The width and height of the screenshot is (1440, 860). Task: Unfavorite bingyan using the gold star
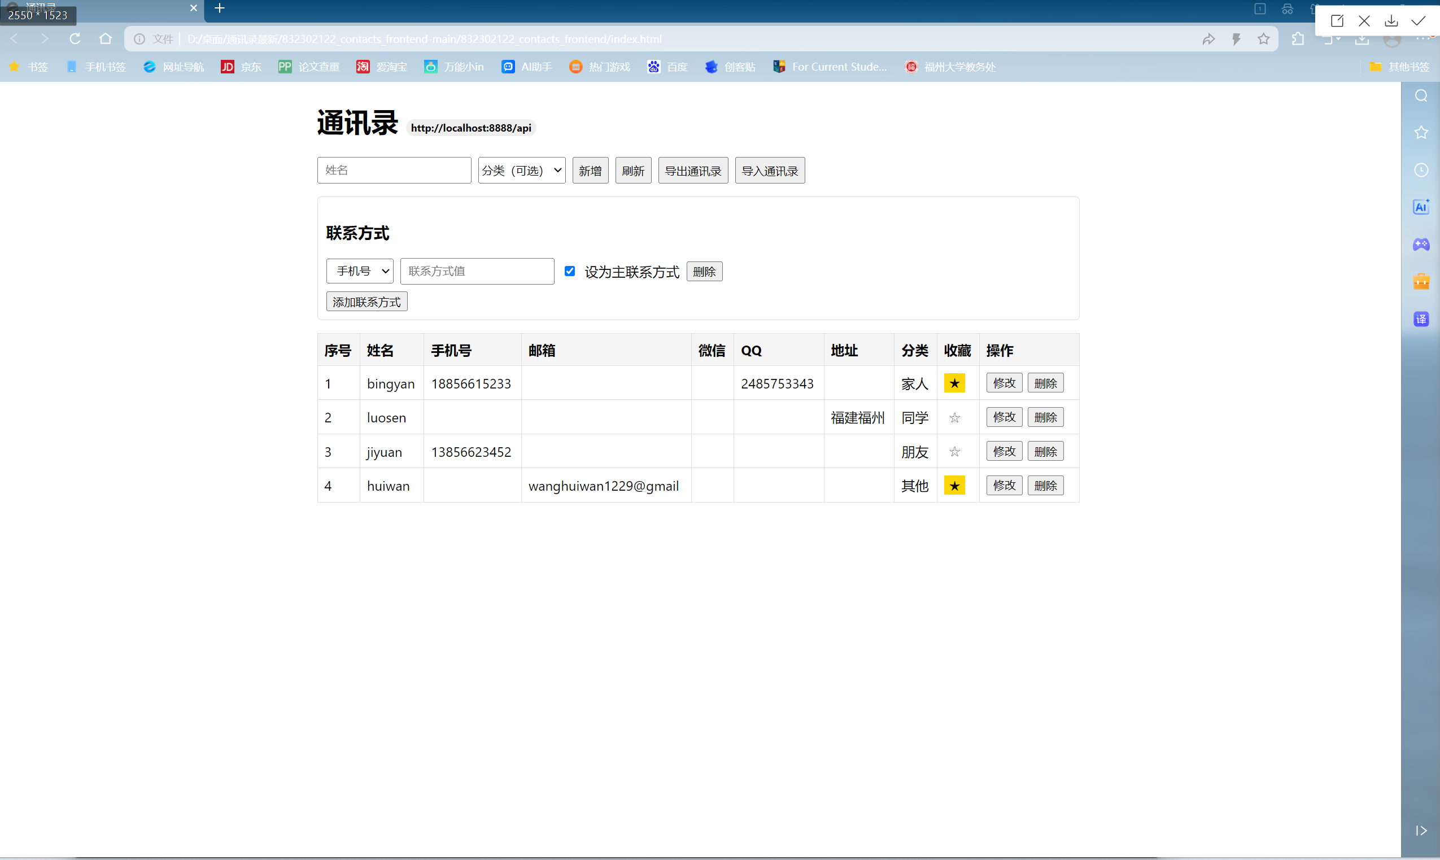coord(954,383)
